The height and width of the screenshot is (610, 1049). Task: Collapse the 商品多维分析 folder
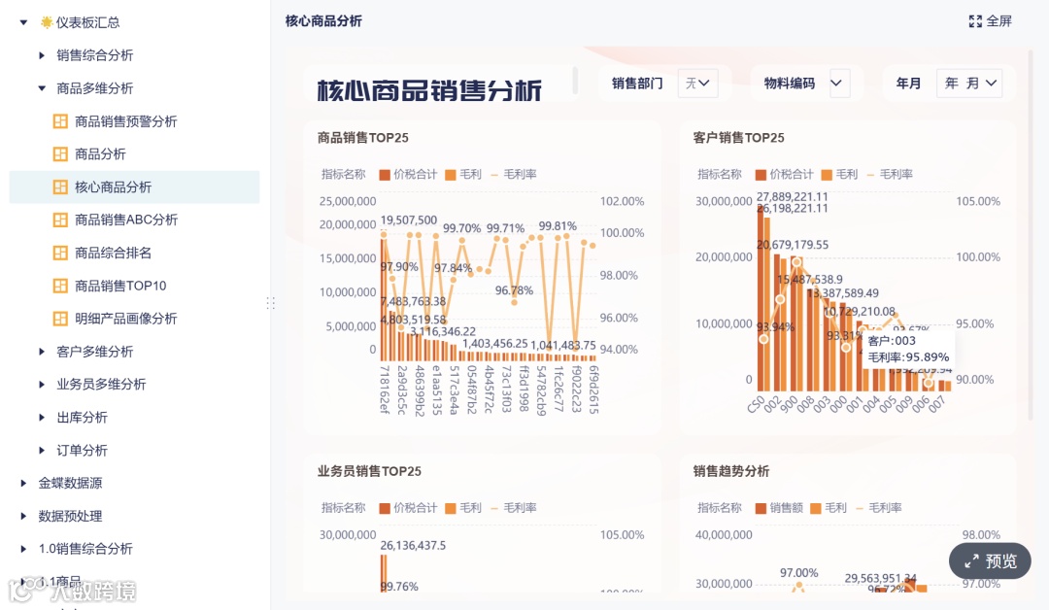pyautogui.click(x=42, y=88)
